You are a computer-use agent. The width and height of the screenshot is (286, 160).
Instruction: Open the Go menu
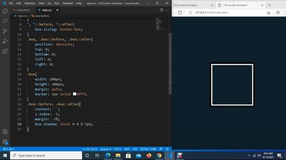[x=50, y=3]
